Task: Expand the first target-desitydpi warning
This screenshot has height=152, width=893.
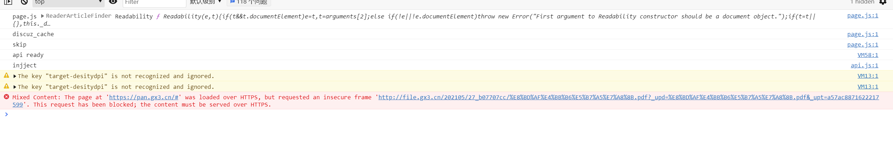Action: [15, 76]
